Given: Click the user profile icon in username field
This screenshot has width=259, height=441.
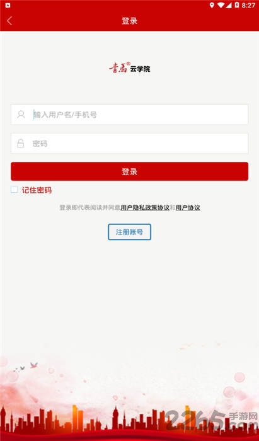Looking at the screenshot, I should coord(21,115).
